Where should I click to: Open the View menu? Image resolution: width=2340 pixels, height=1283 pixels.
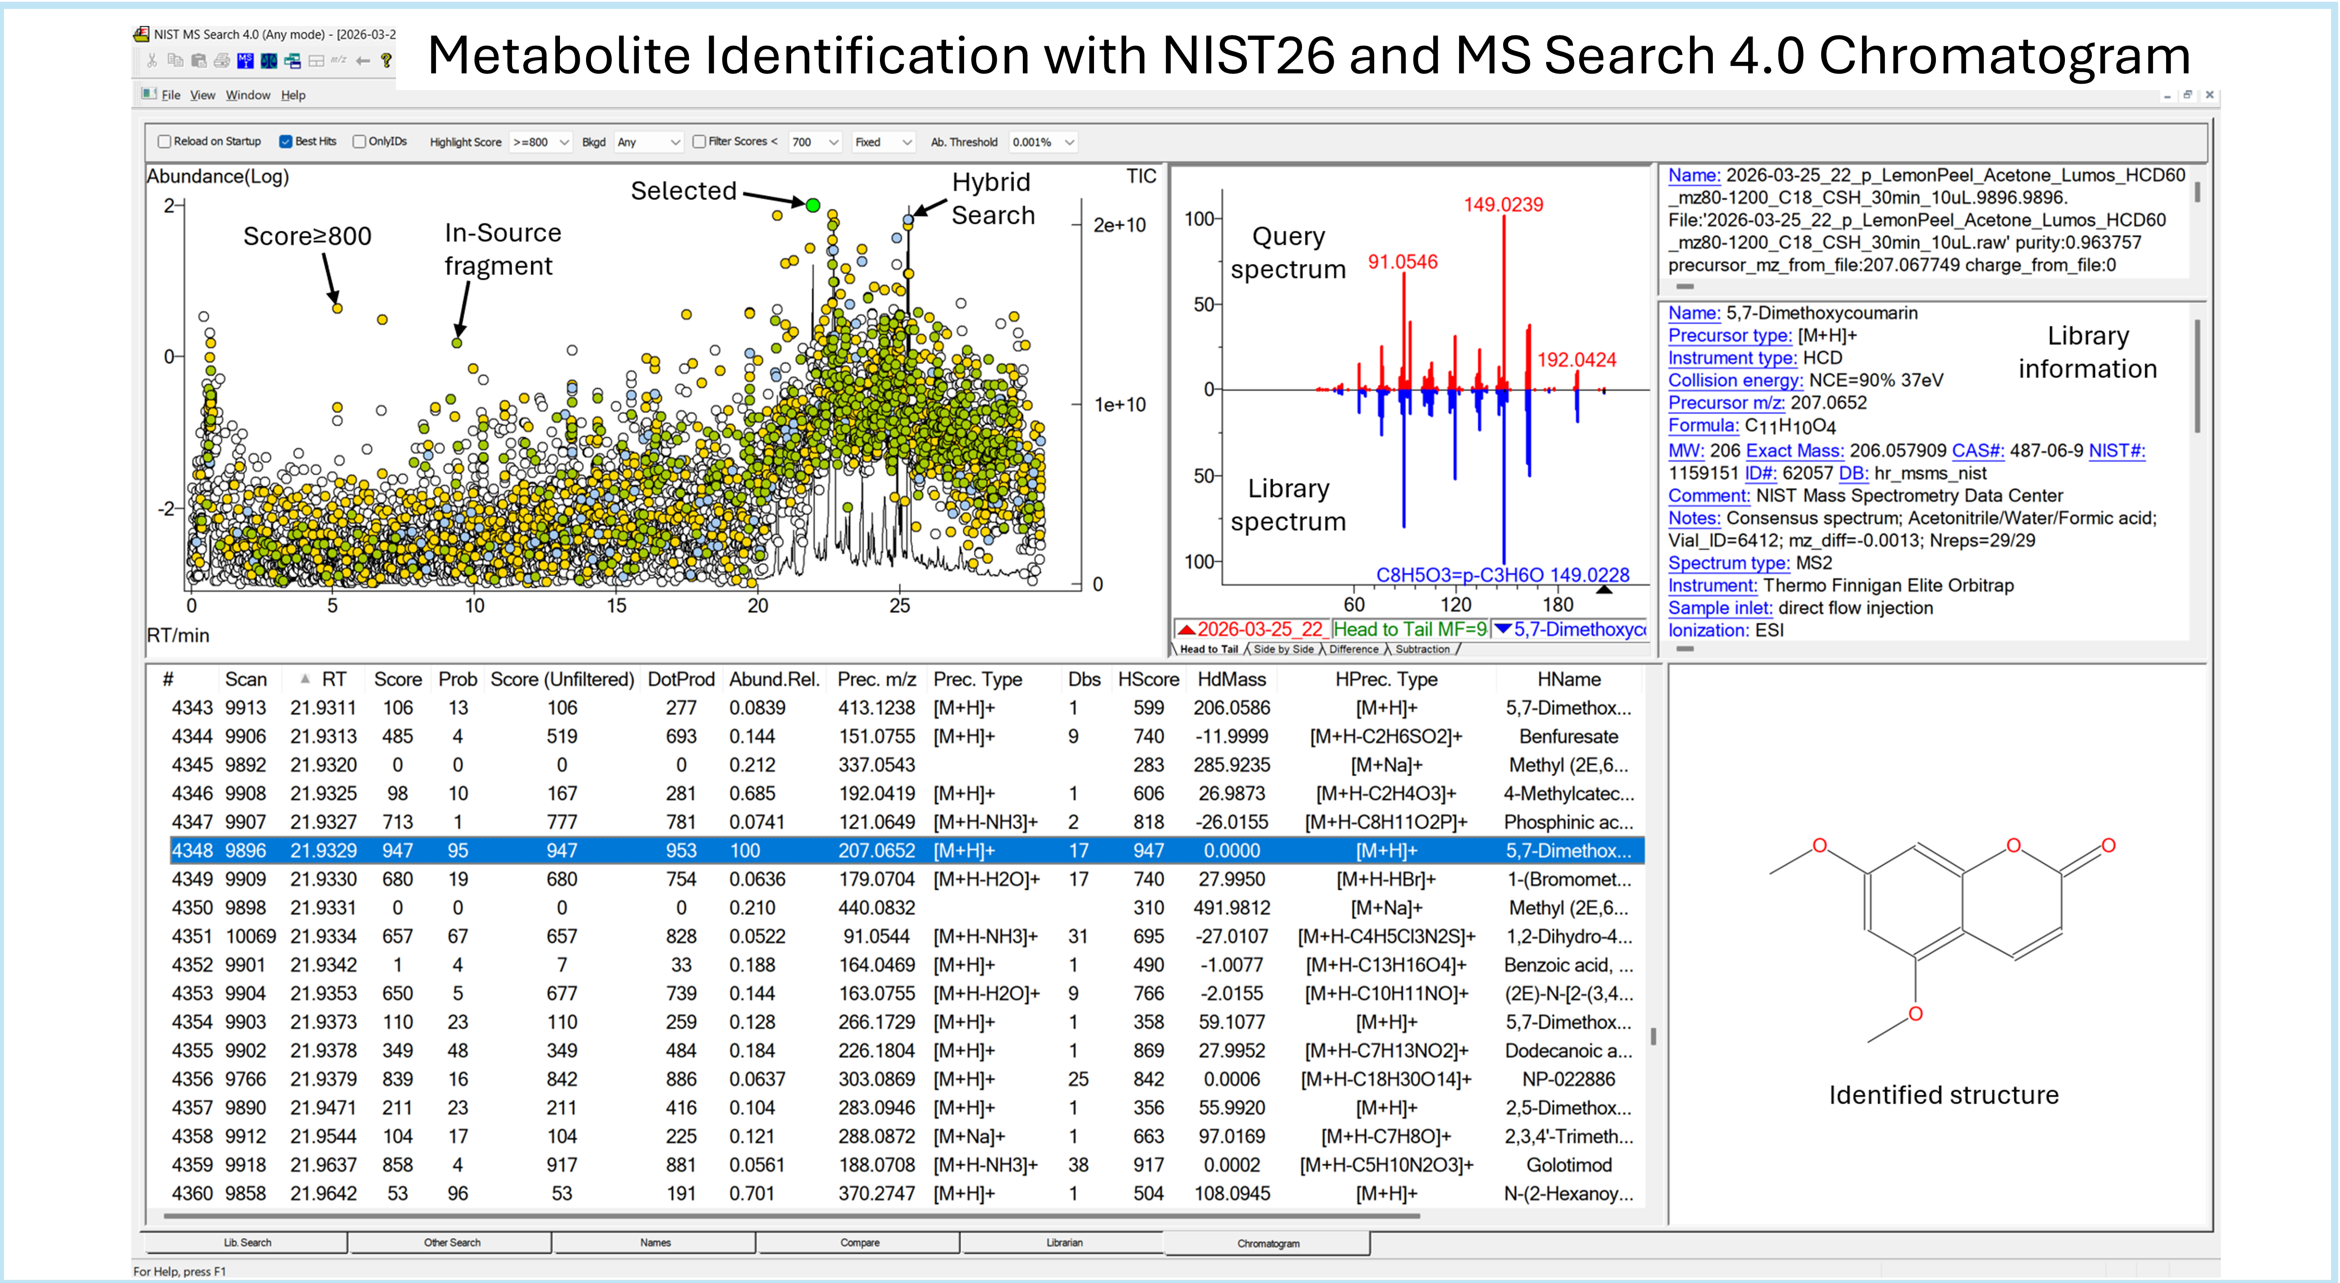[202, 95]
